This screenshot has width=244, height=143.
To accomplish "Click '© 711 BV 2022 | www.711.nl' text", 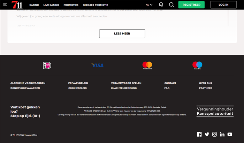I will point(24,135).
